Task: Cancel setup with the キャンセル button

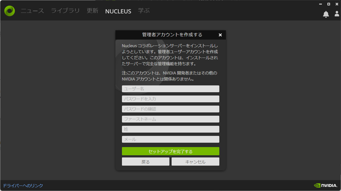Action: click(x=195, y=161)
